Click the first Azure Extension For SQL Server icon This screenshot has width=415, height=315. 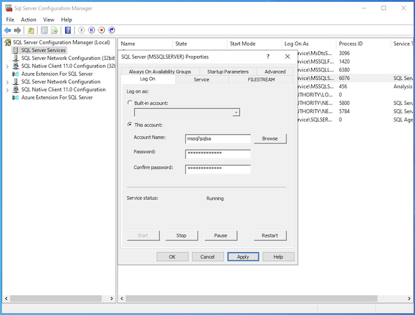click(16, 74)
